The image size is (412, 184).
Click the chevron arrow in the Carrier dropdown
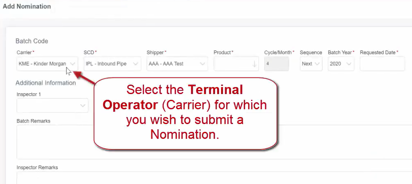tap(73, 64)
